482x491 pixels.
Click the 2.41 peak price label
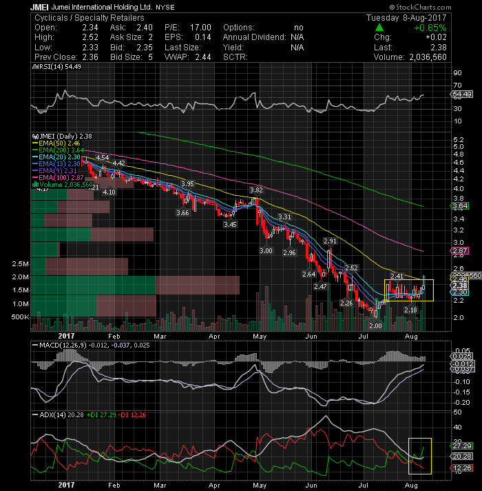coord(397,276)
